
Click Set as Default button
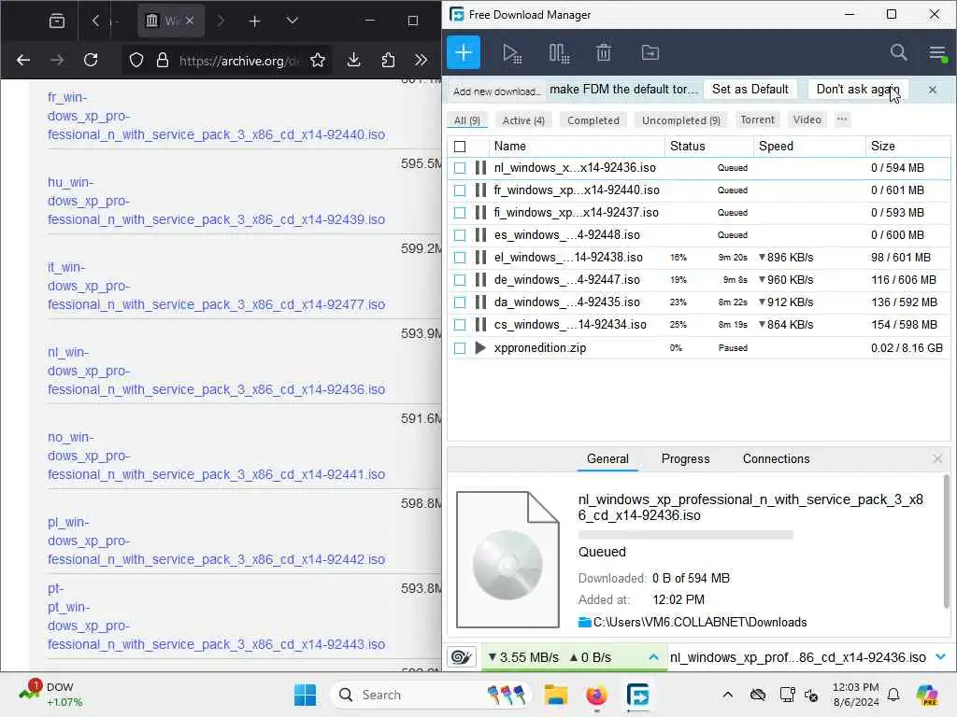point(750,89)
